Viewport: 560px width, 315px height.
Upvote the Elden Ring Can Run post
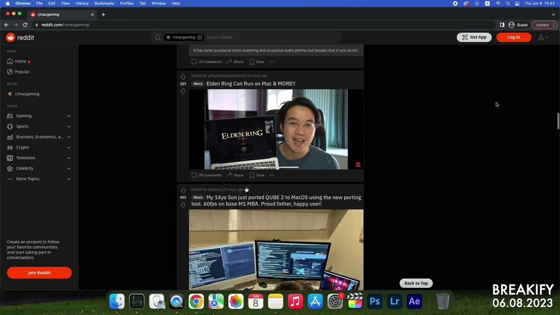coord(183,77)
